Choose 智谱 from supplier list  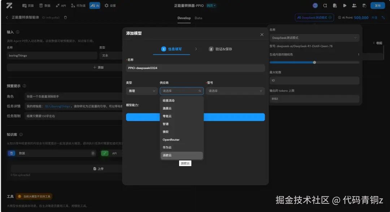click(182, 124)
